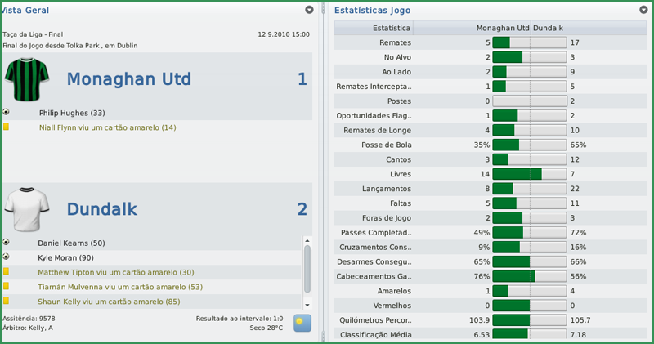Click the yellow card icon for Matthew Tipton

(6, 272)
